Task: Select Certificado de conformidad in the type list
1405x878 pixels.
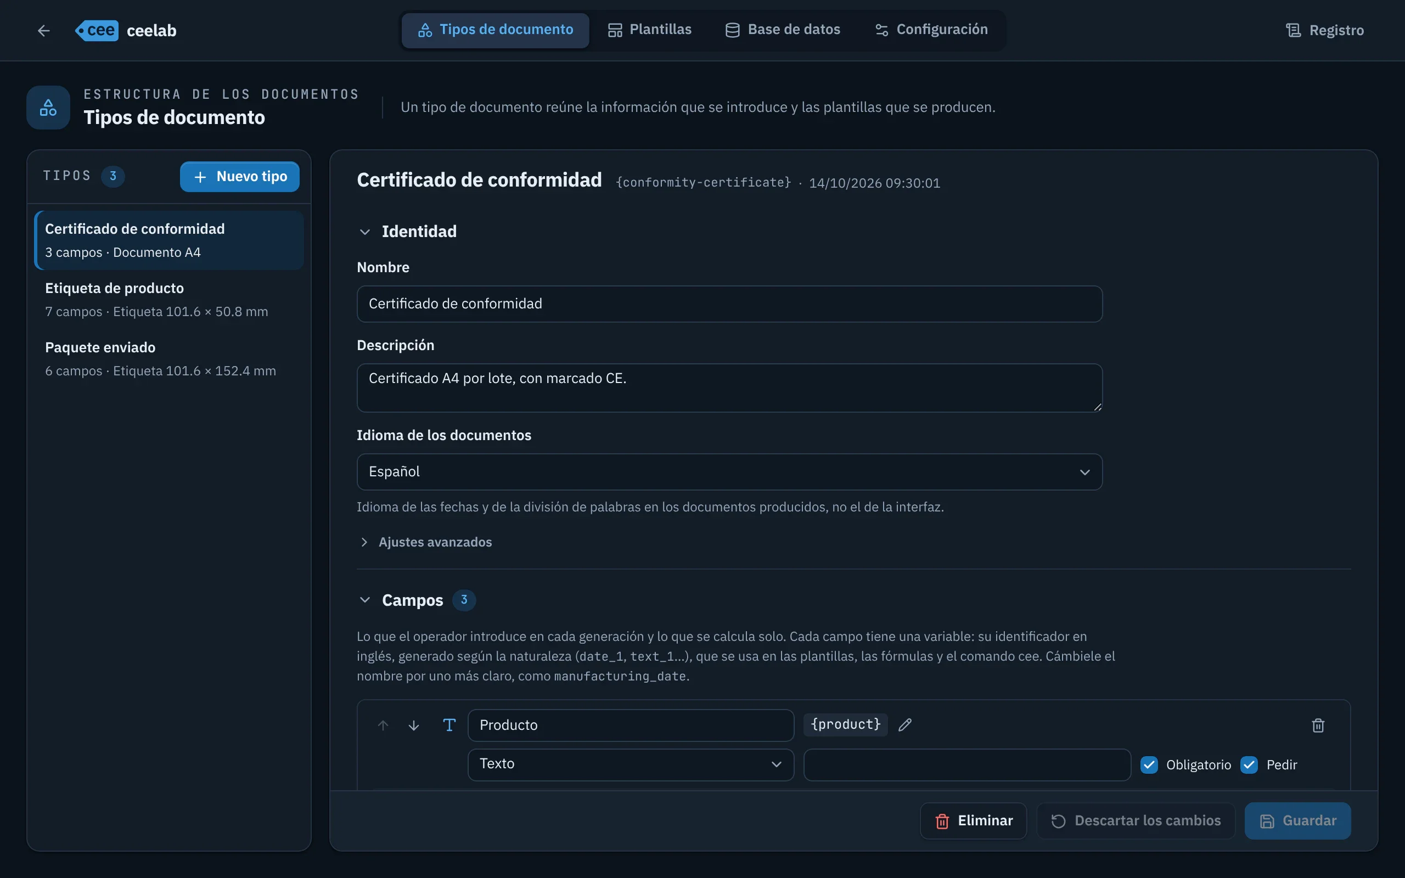Action: (x=169, y=240)
